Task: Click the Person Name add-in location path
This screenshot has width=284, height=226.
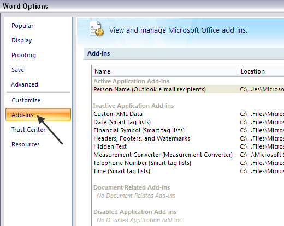Action: pos(262,89)
